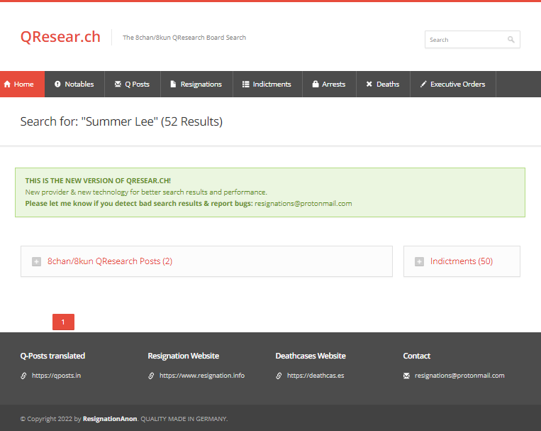The height and width of the screenshot is (431, 541).
Task: Open the Home tab
Action: [23, 84]
